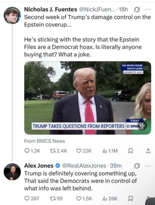The width and height of the screenshot is (155, 205).
Task: Open the From BRICS News source link
Action: click(x=45, y=141)
